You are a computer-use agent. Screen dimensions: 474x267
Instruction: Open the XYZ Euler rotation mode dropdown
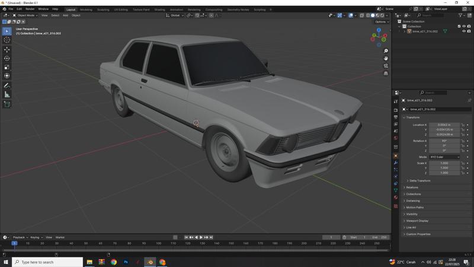pos(444,157)
